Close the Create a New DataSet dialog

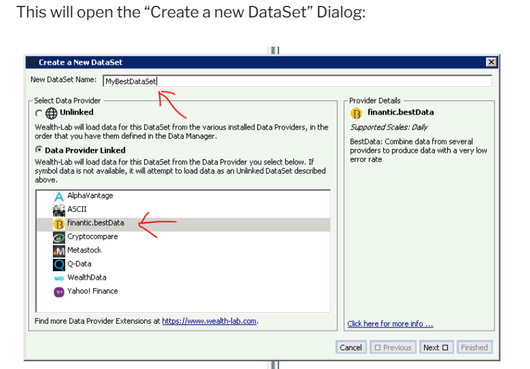(491, 62)
